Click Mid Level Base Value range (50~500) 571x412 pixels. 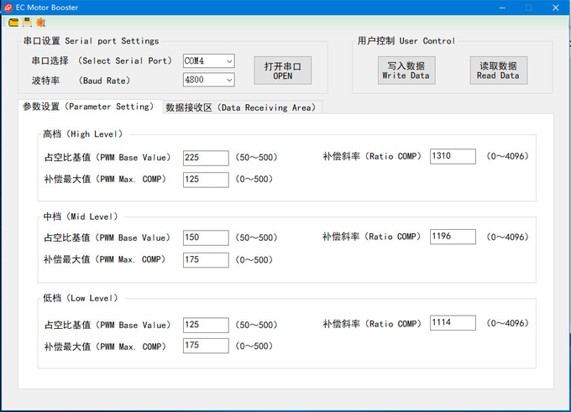coord(256,237)
